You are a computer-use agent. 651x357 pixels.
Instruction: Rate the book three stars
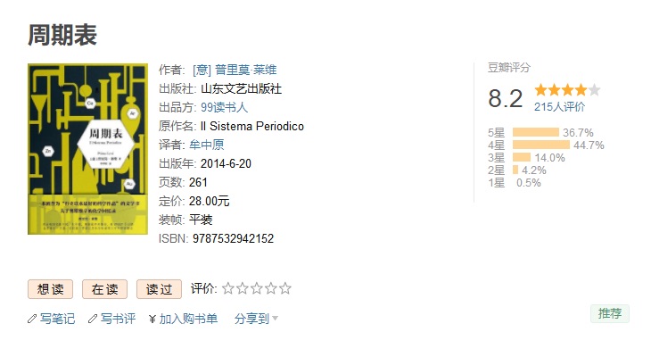click(x=257, y=288)
